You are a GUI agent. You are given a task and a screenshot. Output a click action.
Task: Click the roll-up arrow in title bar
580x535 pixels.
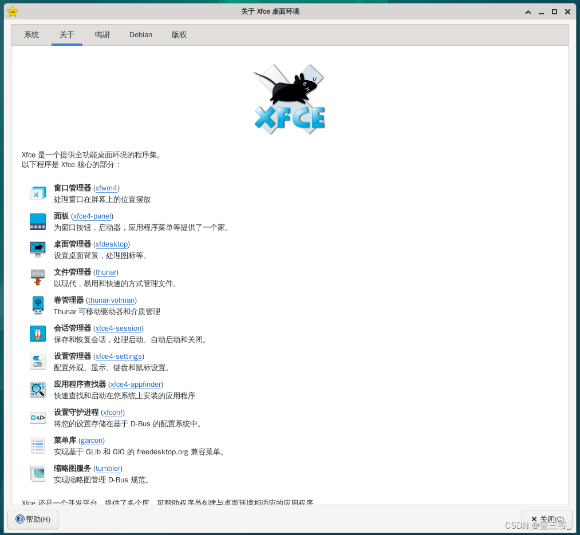[x=528, y=12]
